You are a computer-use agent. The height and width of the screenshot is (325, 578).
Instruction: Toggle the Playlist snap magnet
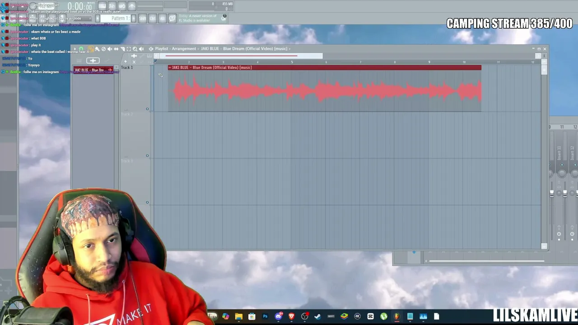click(81, 49)
